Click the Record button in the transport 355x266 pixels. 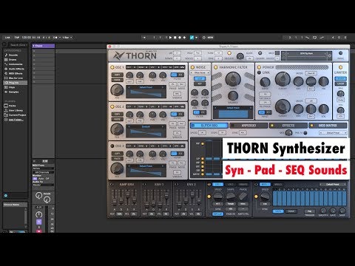(x=180, y=38)
